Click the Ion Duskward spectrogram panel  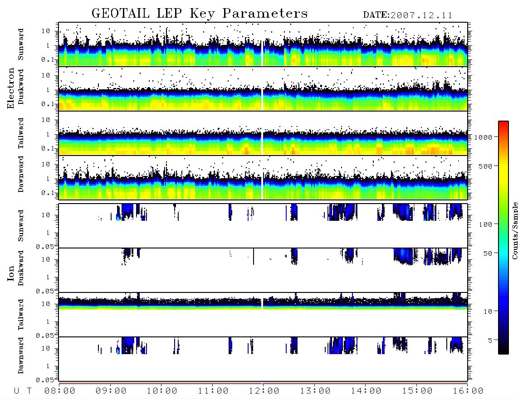point(263,270)
